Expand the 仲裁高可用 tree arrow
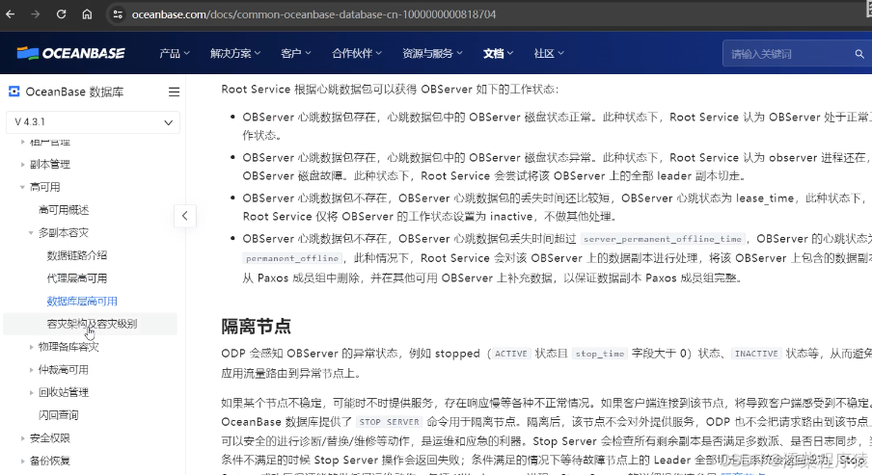 [31, 369]
